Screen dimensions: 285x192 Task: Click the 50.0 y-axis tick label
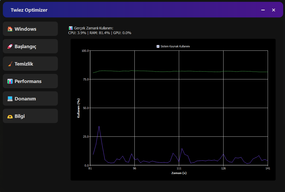click(x=86, y=108)
